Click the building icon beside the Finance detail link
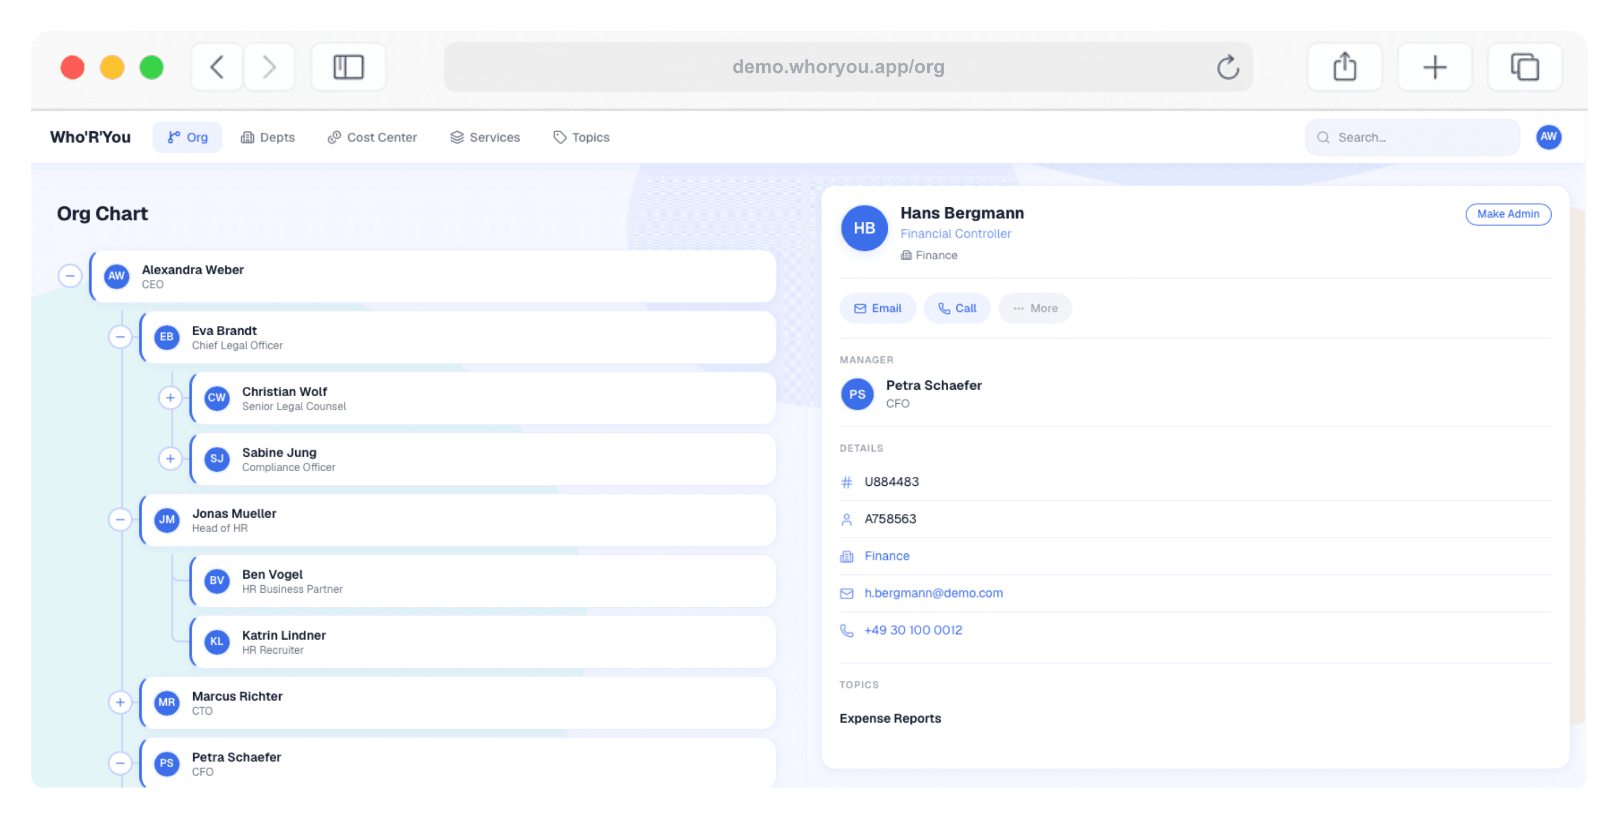This screenshot has width=1619, height=828. pyautogui.click(x=847, y=556)
